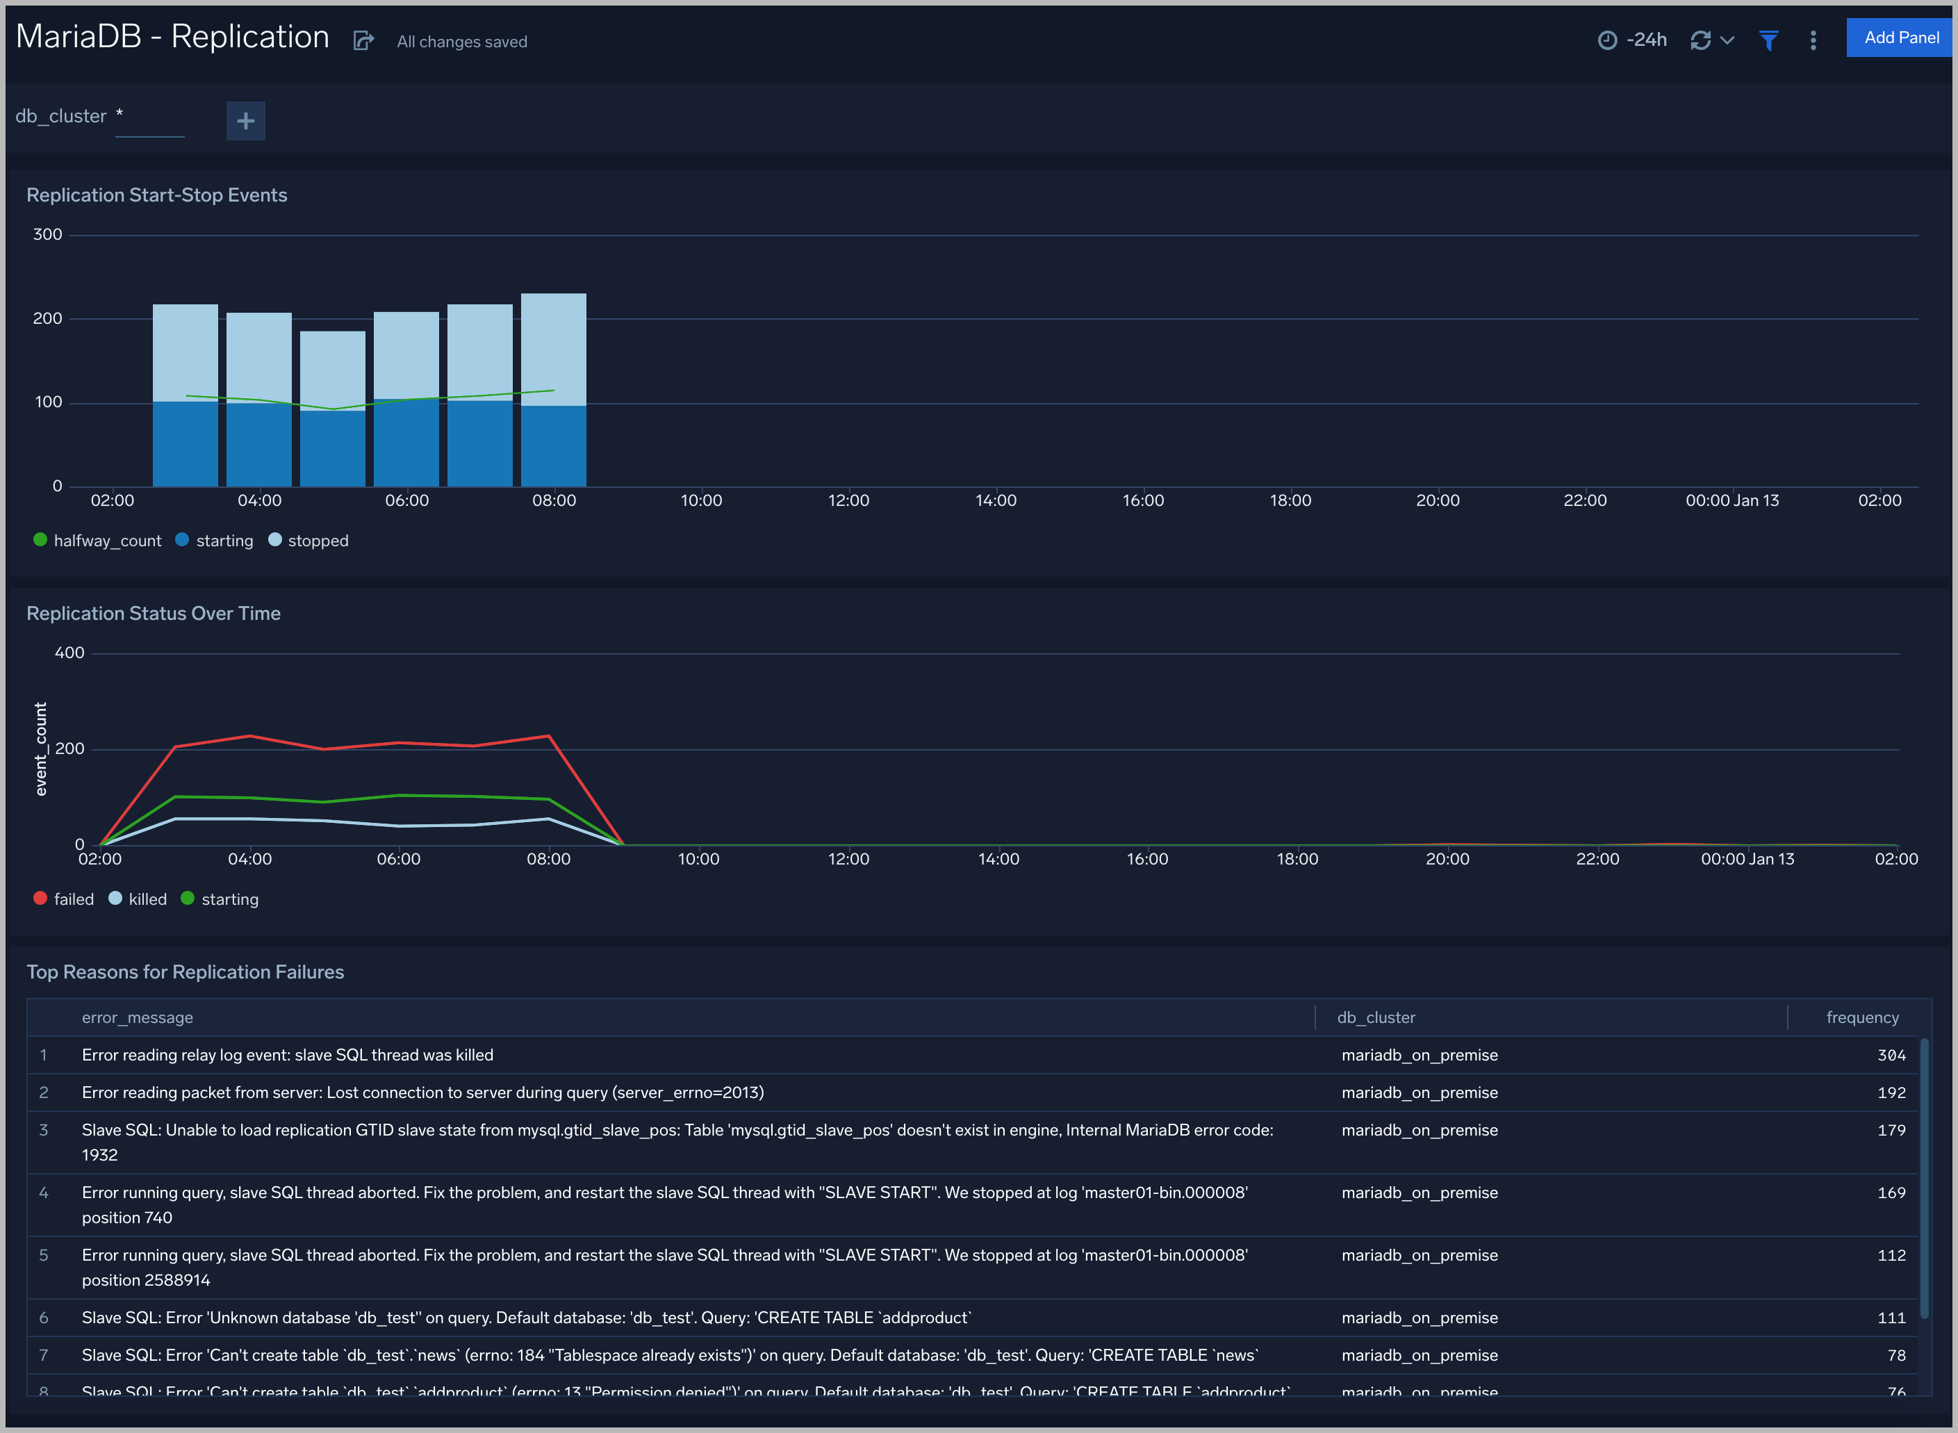Toggle starting in the Replication Status legend
This screenshot has height=1433, width=1958.
[220, 899]
